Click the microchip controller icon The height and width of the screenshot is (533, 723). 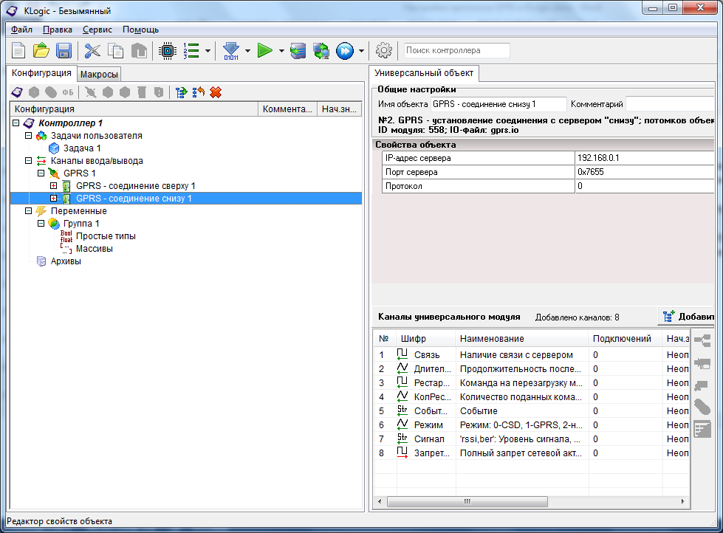click(168, 51)
